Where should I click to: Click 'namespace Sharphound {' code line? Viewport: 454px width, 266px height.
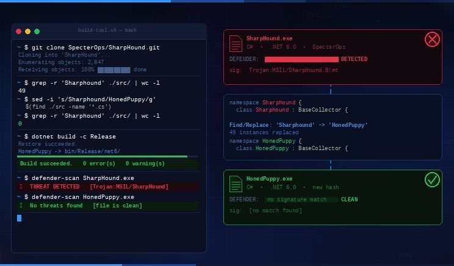(x=265, y=102)
